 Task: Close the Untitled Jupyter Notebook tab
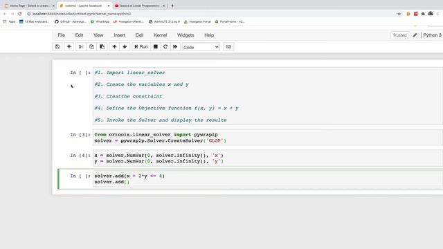[x=109, y=6]
